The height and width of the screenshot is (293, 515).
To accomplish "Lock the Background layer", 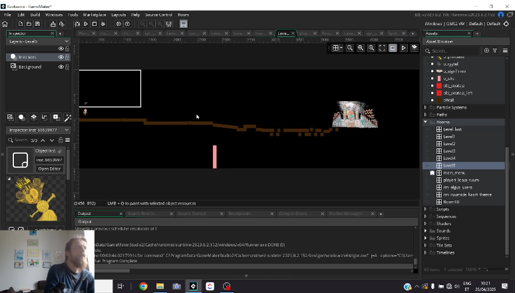I will (x=67, y=67).
